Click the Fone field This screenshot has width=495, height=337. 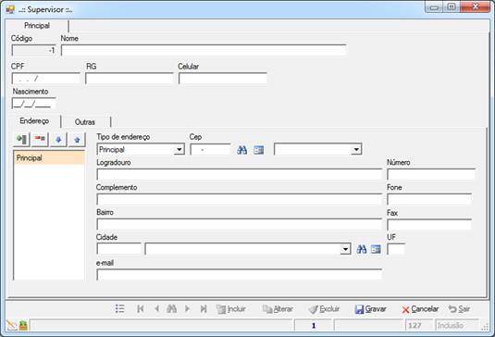pos(429,199)
